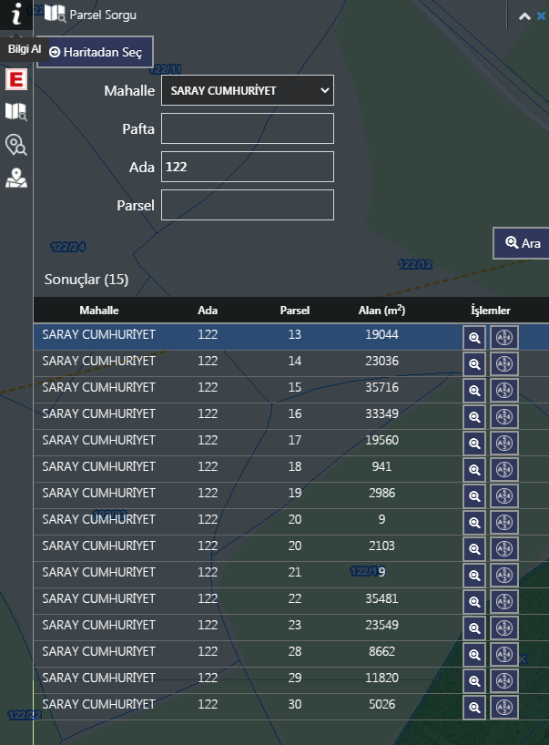This screenshot has width=549, height=745.
Task: Click the Pafta input field
Action: pos(247,128)
